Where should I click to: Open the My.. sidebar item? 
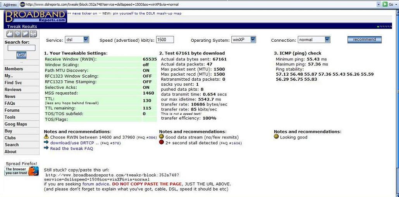[22, 76]
